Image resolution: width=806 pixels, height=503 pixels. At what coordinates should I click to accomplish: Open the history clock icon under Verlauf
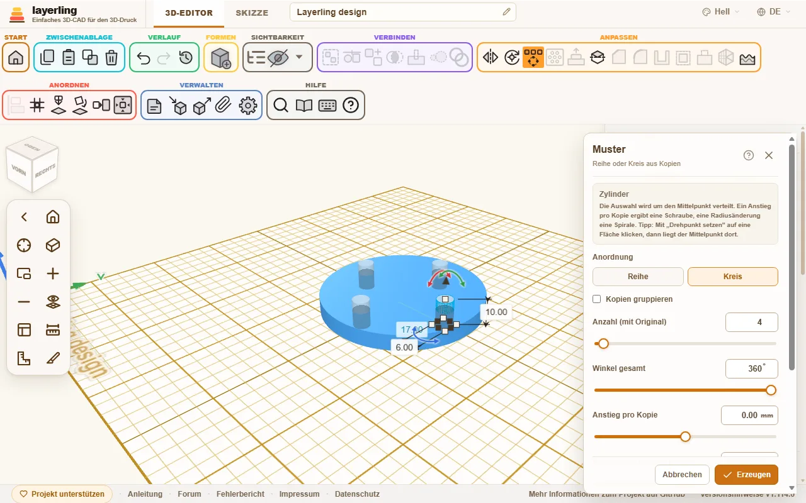pyautogui.click(x=186, y=57)
